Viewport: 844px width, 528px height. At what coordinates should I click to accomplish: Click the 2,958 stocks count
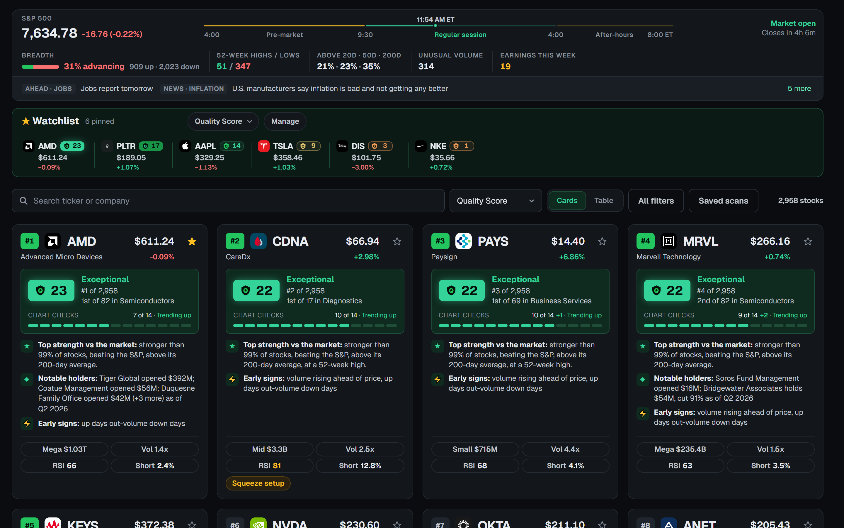pyautogui.click(x=800, y=200)
